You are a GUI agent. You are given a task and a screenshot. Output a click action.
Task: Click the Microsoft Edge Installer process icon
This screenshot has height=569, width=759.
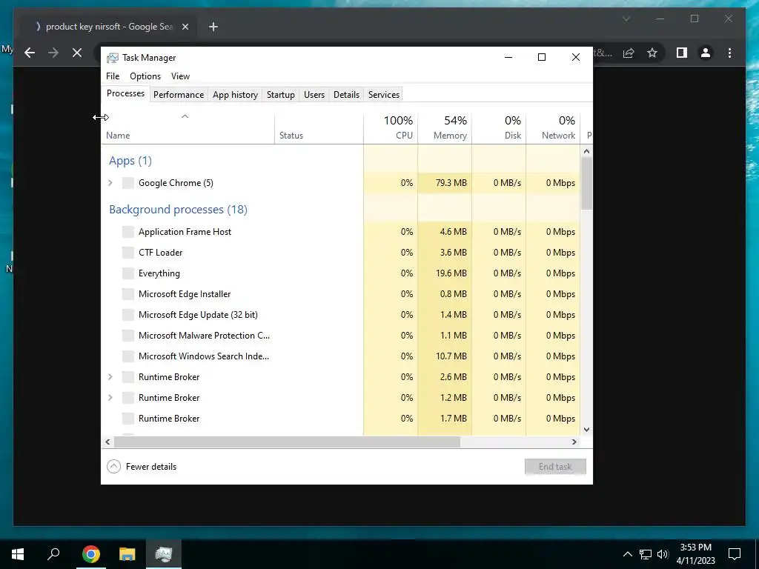(x=127, y=294)
